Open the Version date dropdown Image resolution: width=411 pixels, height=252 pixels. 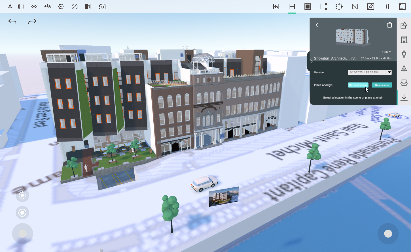(370, 72)
